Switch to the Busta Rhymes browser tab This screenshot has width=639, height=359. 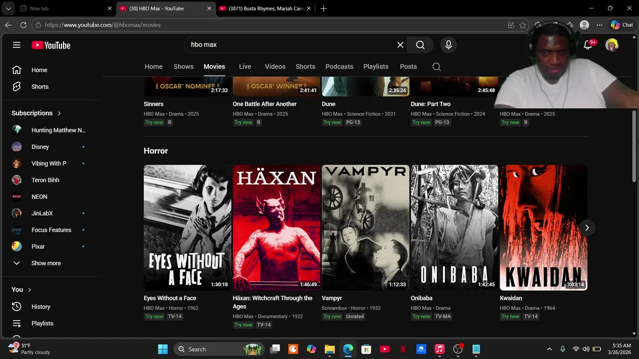(265, 8)
